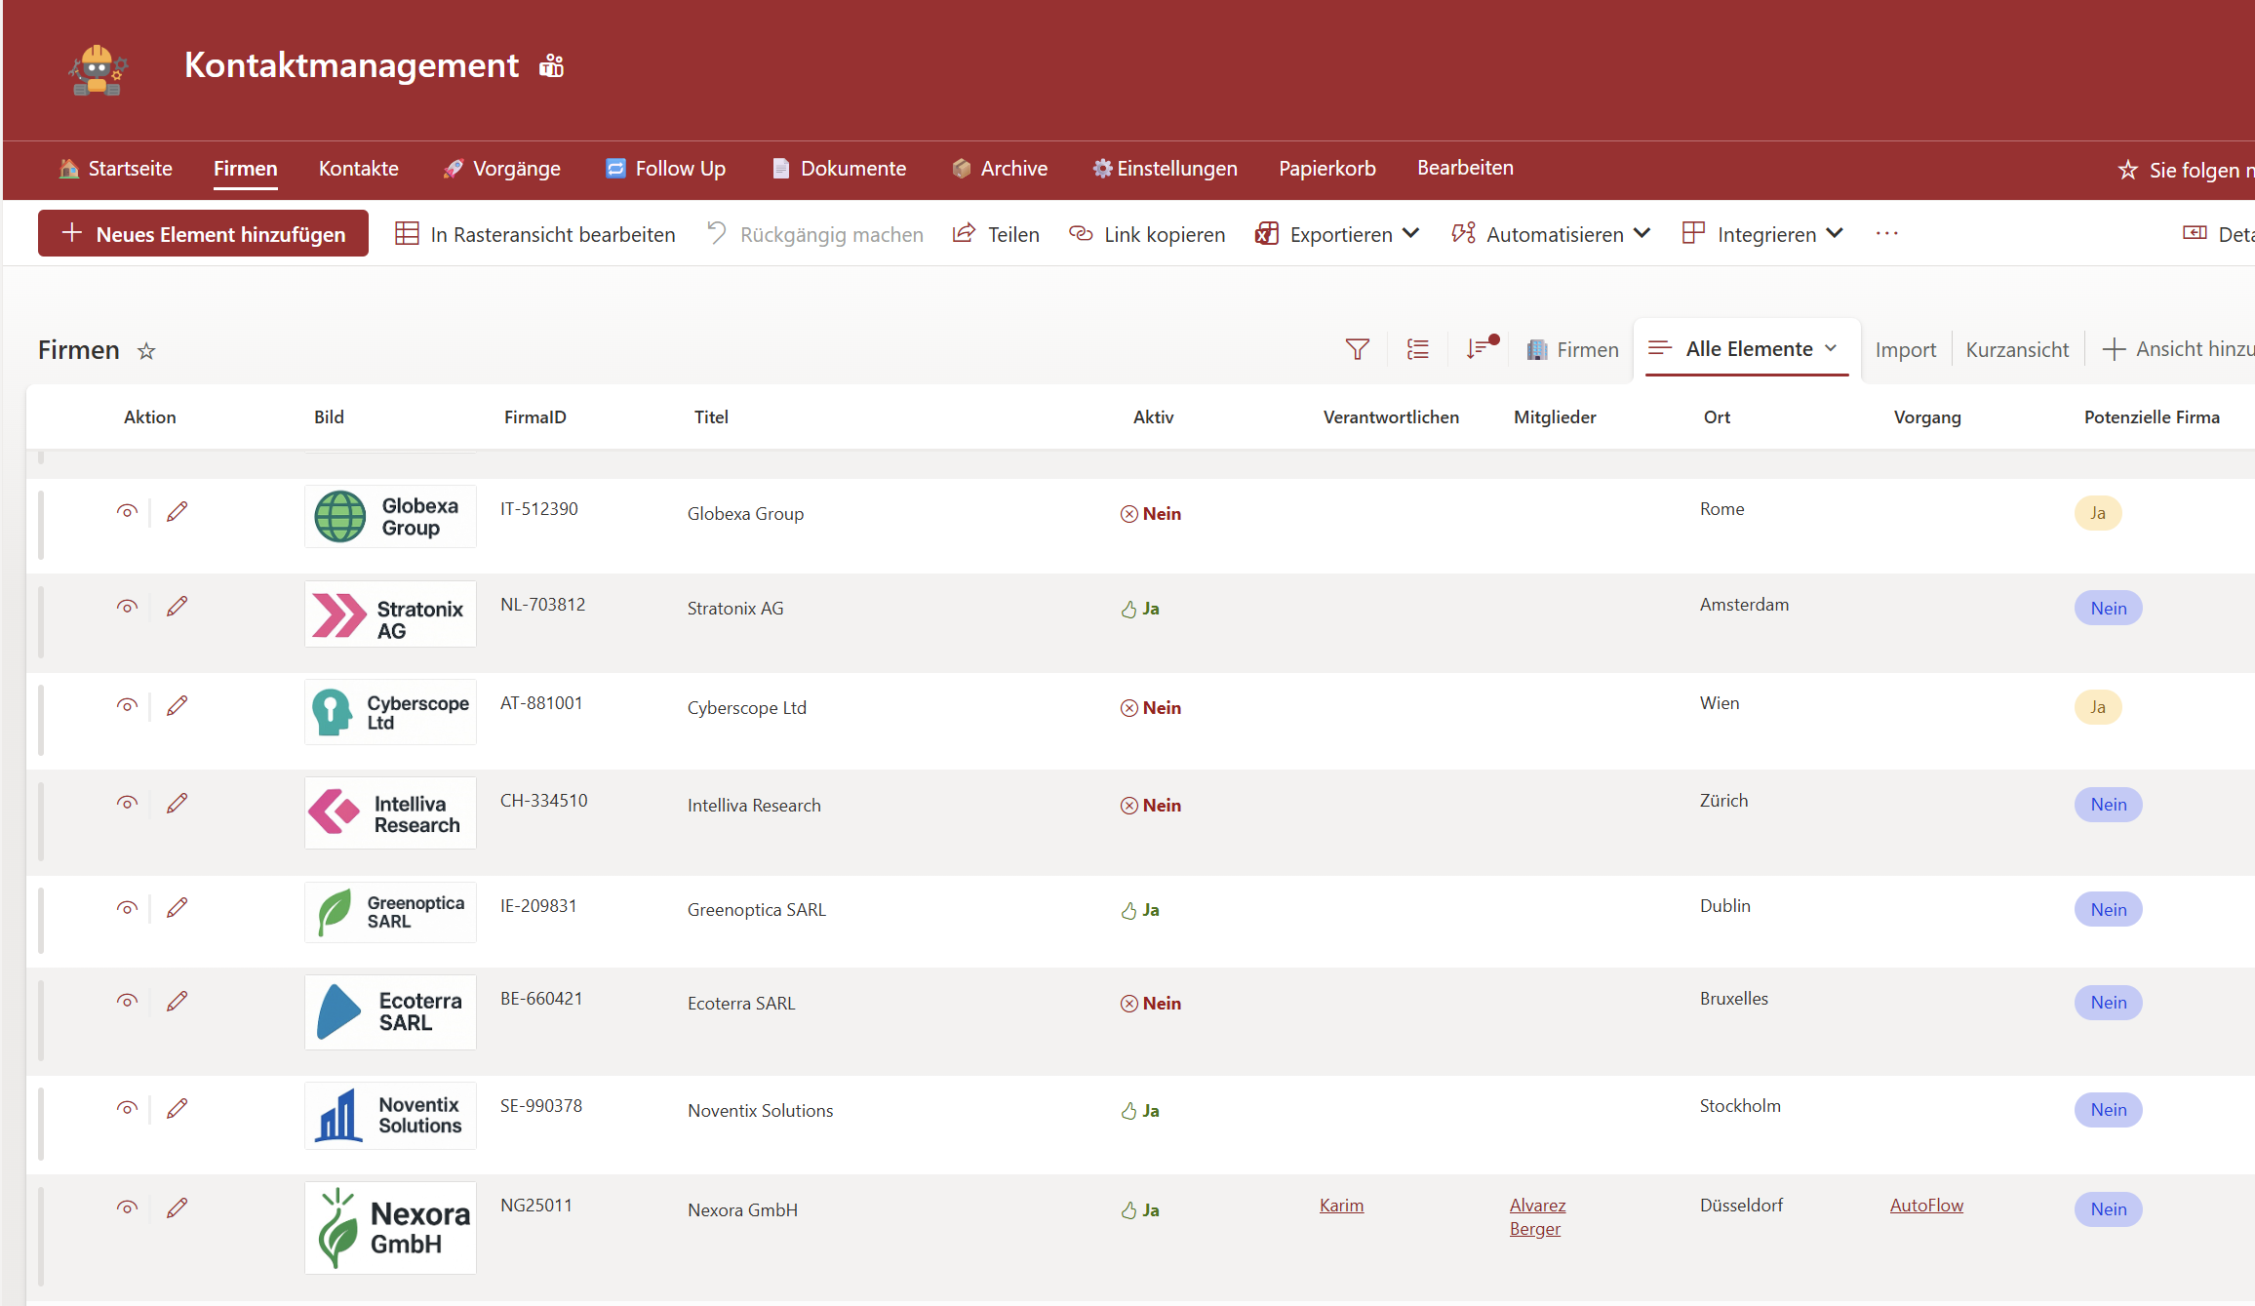Click the group-by list icon
The image size is (2255, 1306).
pos(1418,349)
